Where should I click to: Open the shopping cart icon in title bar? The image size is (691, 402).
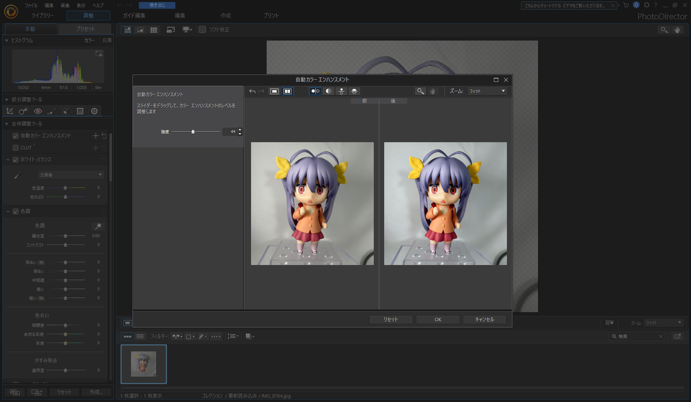626,5
